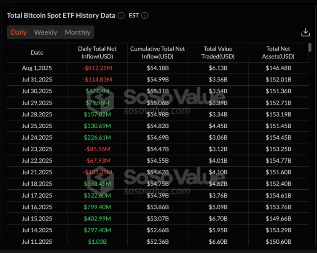Click the $150.60B net assets cell
The image size is (317, 253).
point(278,242)
